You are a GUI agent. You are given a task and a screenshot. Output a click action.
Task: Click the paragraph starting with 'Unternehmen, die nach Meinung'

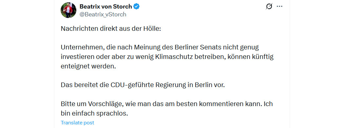click(168, 57)
